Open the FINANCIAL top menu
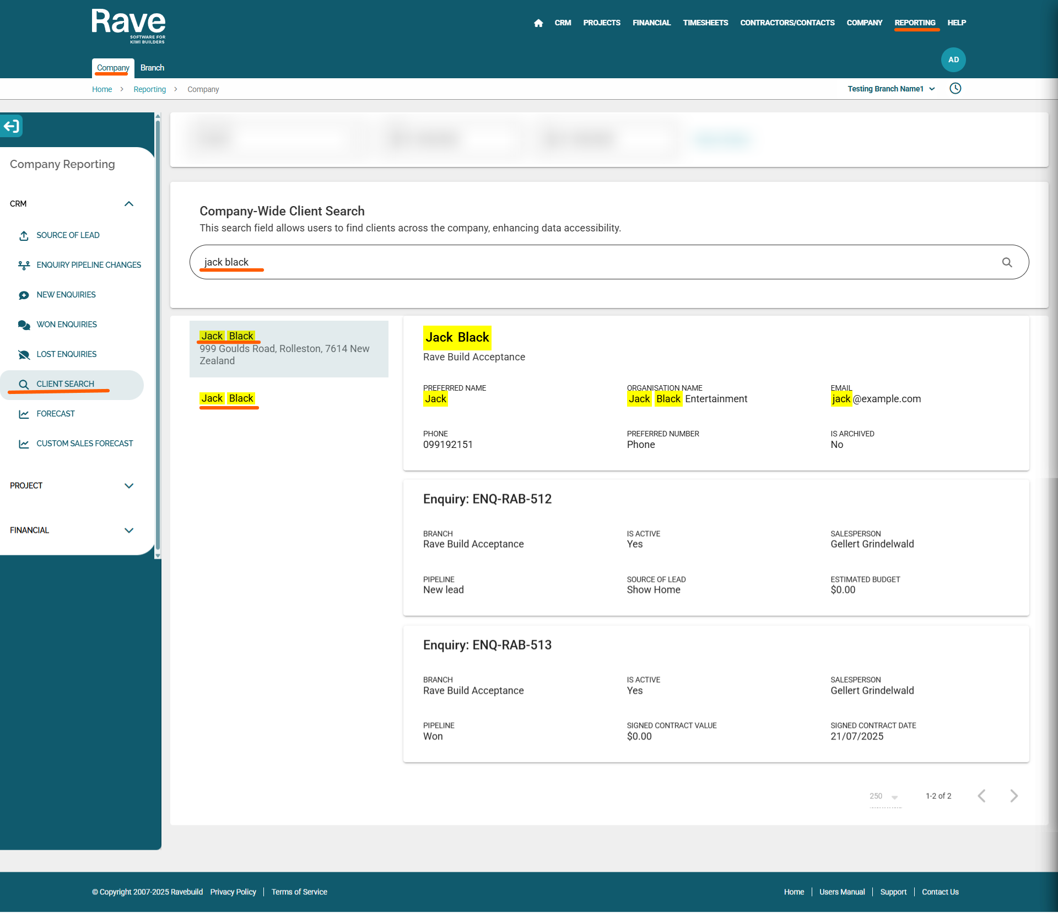1058x913 pixels. click(651, 23)
